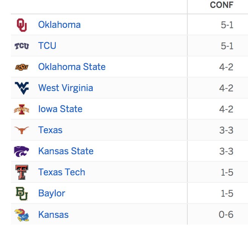Click the Kansas Jayhawk logo
Screen dimensions: 248x228
tap(21, 215)
